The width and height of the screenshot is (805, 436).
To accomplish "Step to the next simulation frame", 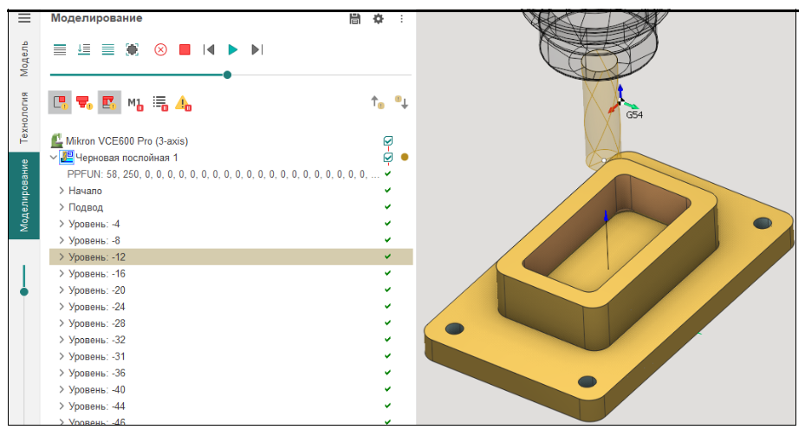I will (256, 49).
